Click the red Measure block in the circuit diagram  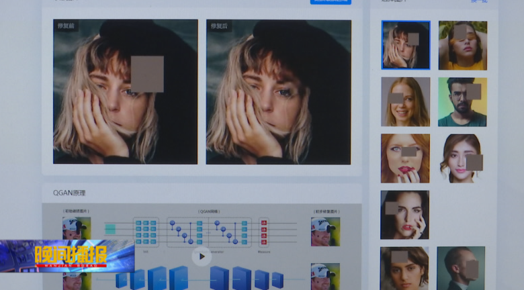[263, 232]
